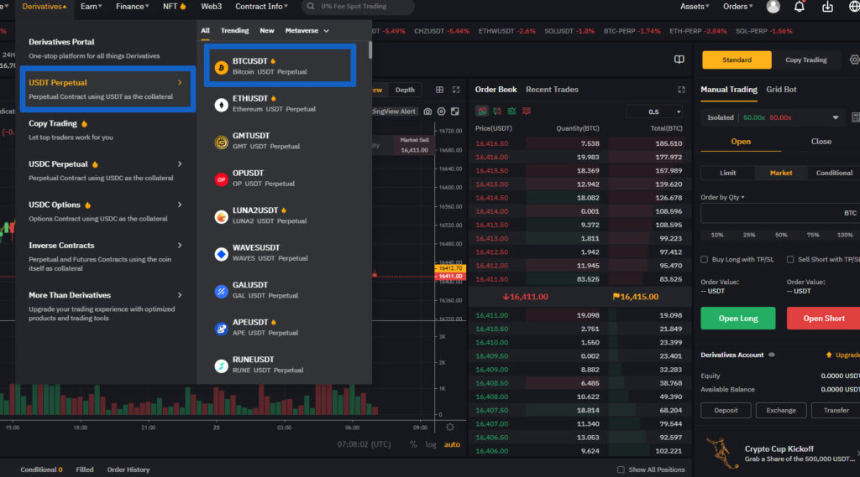
Task: Select the OPUSDT red OP icon
Action: [221, 179]
